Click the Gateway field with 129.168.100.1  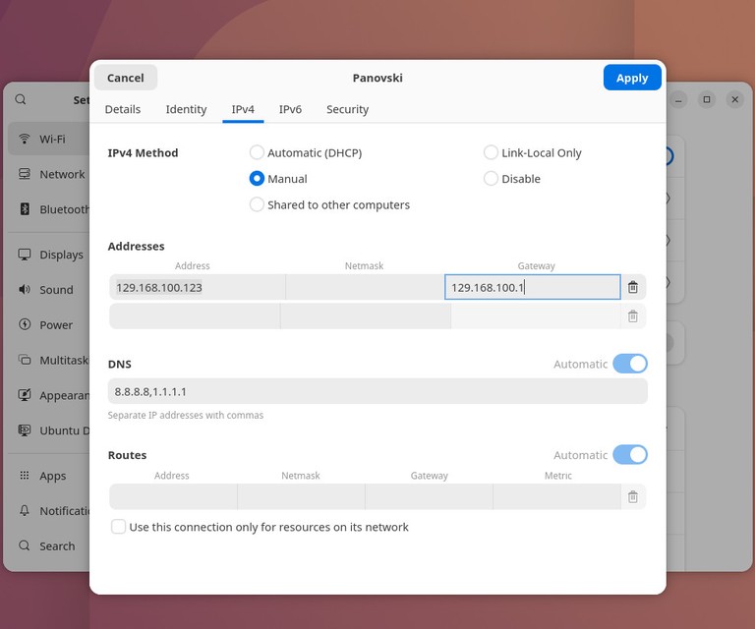point(533,287)
